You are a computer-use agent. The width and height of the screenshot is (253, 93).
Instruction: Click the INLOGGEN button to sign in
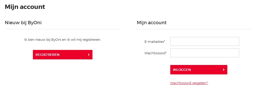pyautogui.click(x=199, y=70)
